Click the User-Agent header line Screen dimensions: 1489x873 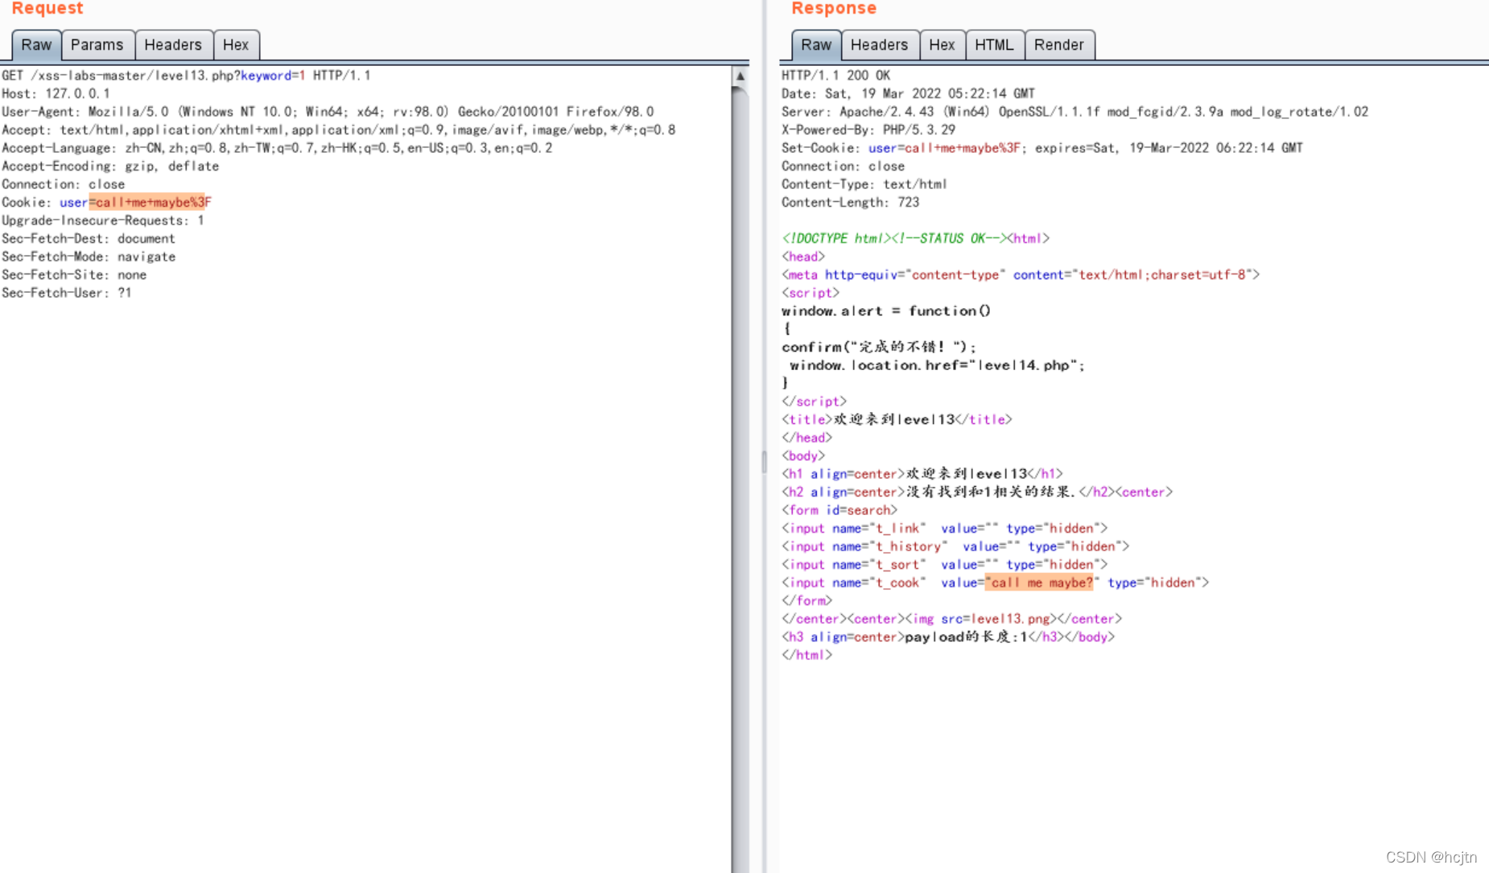click(x=328, y=112)
